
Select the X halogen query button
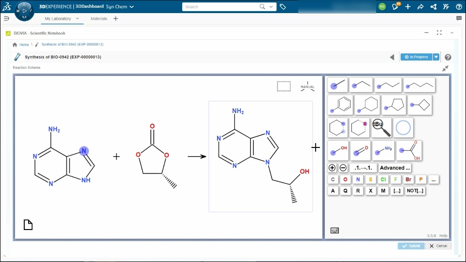(x=370, y=191)
